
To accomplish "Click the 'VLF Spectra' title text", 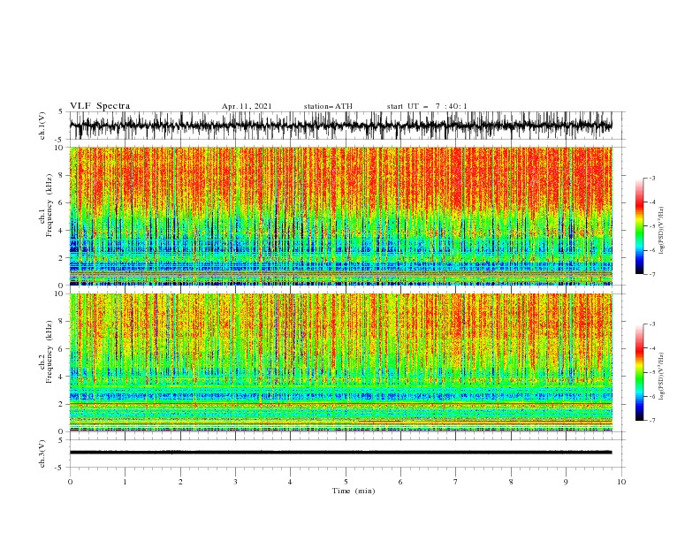I will (100, 106).
